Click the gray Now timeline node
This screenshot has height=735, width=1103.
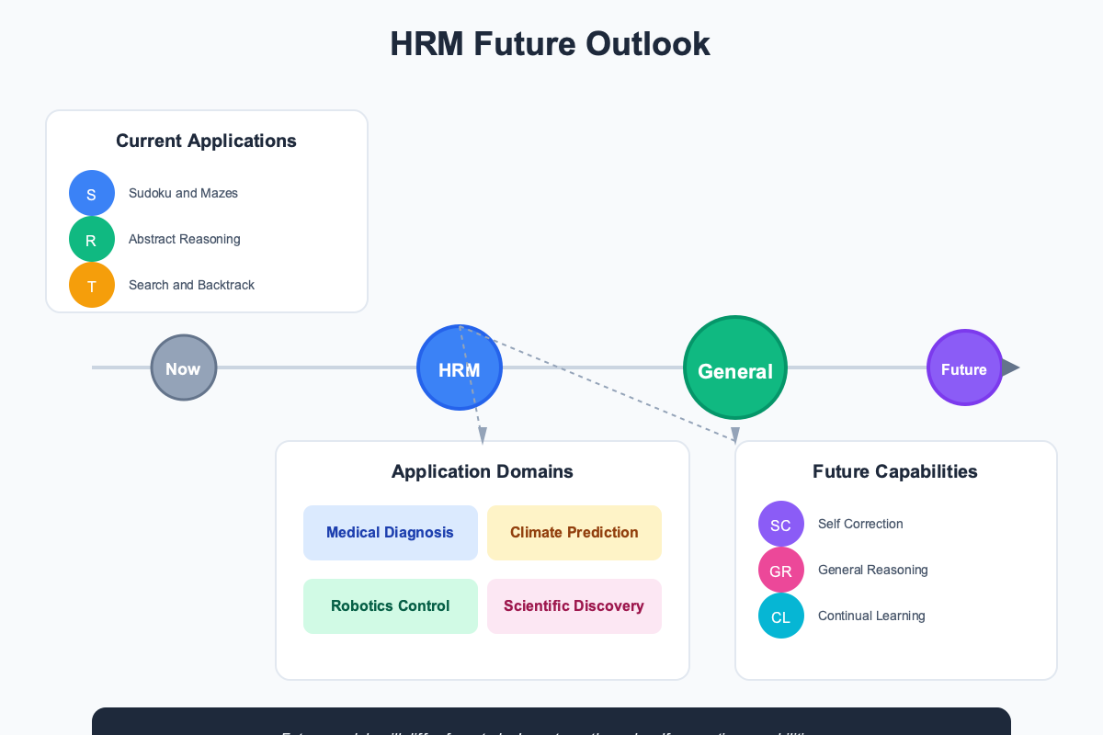183,367
